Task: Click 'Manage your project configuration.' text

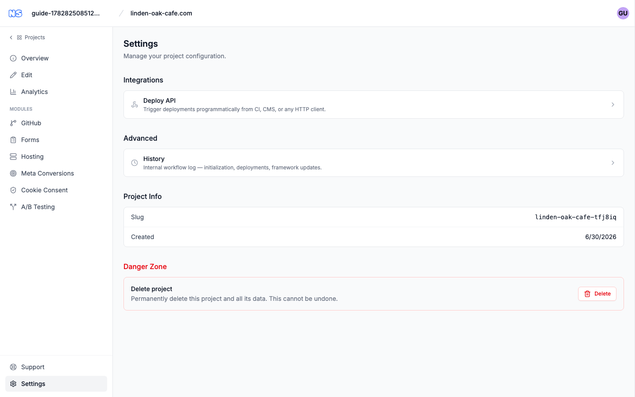Action: tap(175, 56)
